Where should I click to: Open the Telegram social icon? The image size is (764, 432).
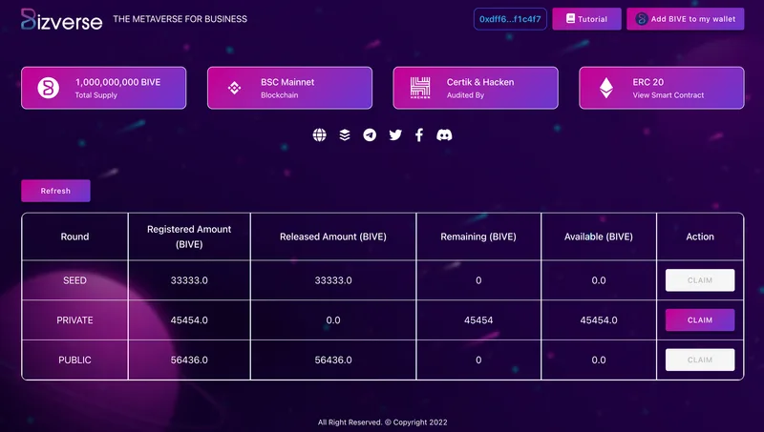click(370, 135)
